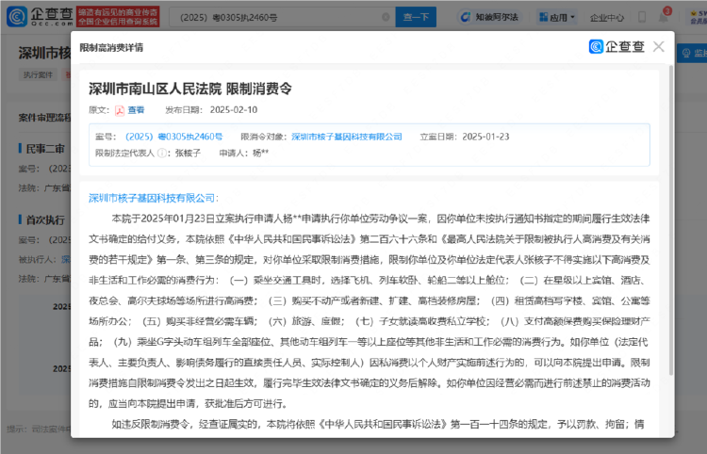This screenshot has height=454, width=707.
Task: Open 企业中心 in the header
Action: [x=607, y=18]
